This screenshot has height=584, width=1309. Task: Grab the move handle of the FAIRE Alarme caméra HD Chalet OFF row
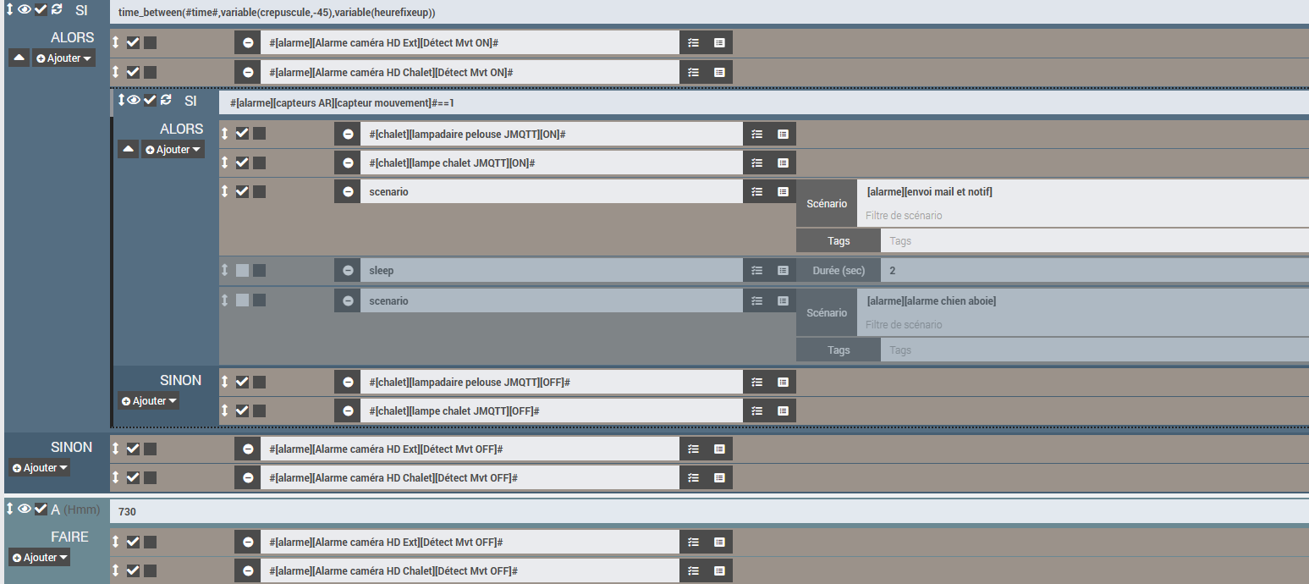(116, 570)
